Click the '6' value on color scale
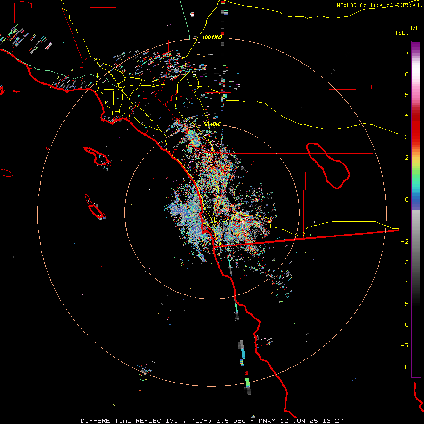424x424 pixels. [x=407, y=74]
